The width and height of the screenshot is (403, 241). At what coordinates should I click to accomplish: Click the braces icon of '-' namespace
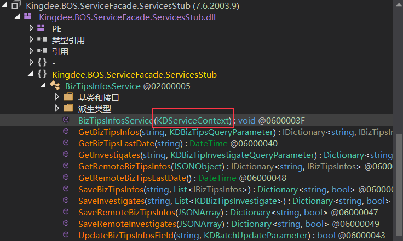[42, 62]
